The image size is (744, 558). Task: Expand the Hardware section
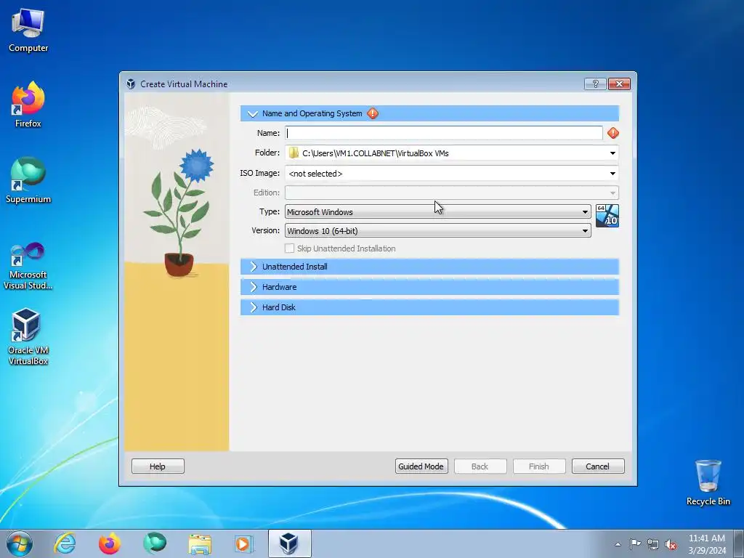(x=429, y=287)
